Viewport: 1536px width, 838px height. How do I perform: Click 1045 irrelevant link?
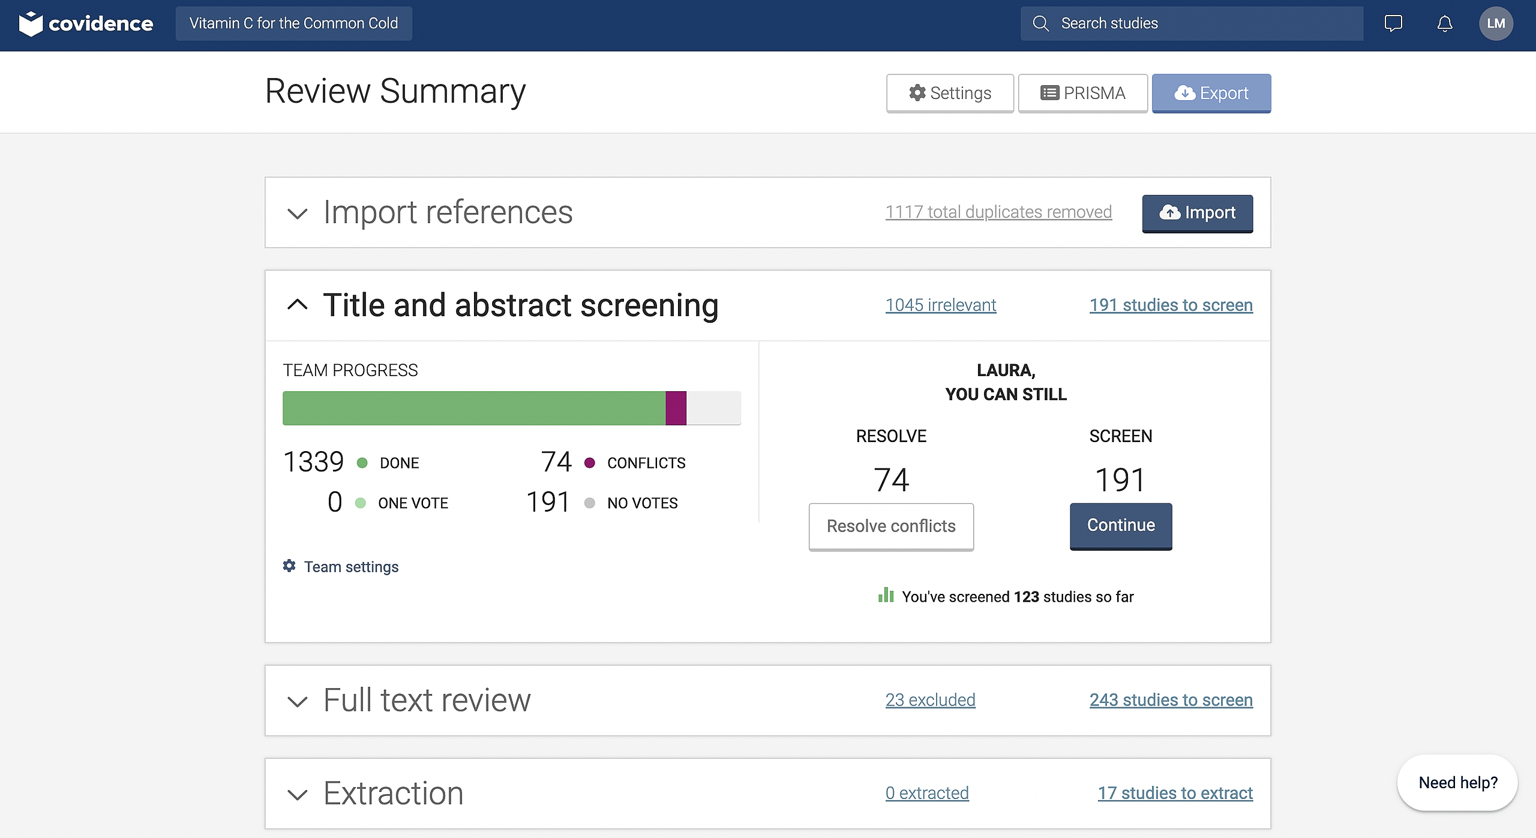(940, 305)
